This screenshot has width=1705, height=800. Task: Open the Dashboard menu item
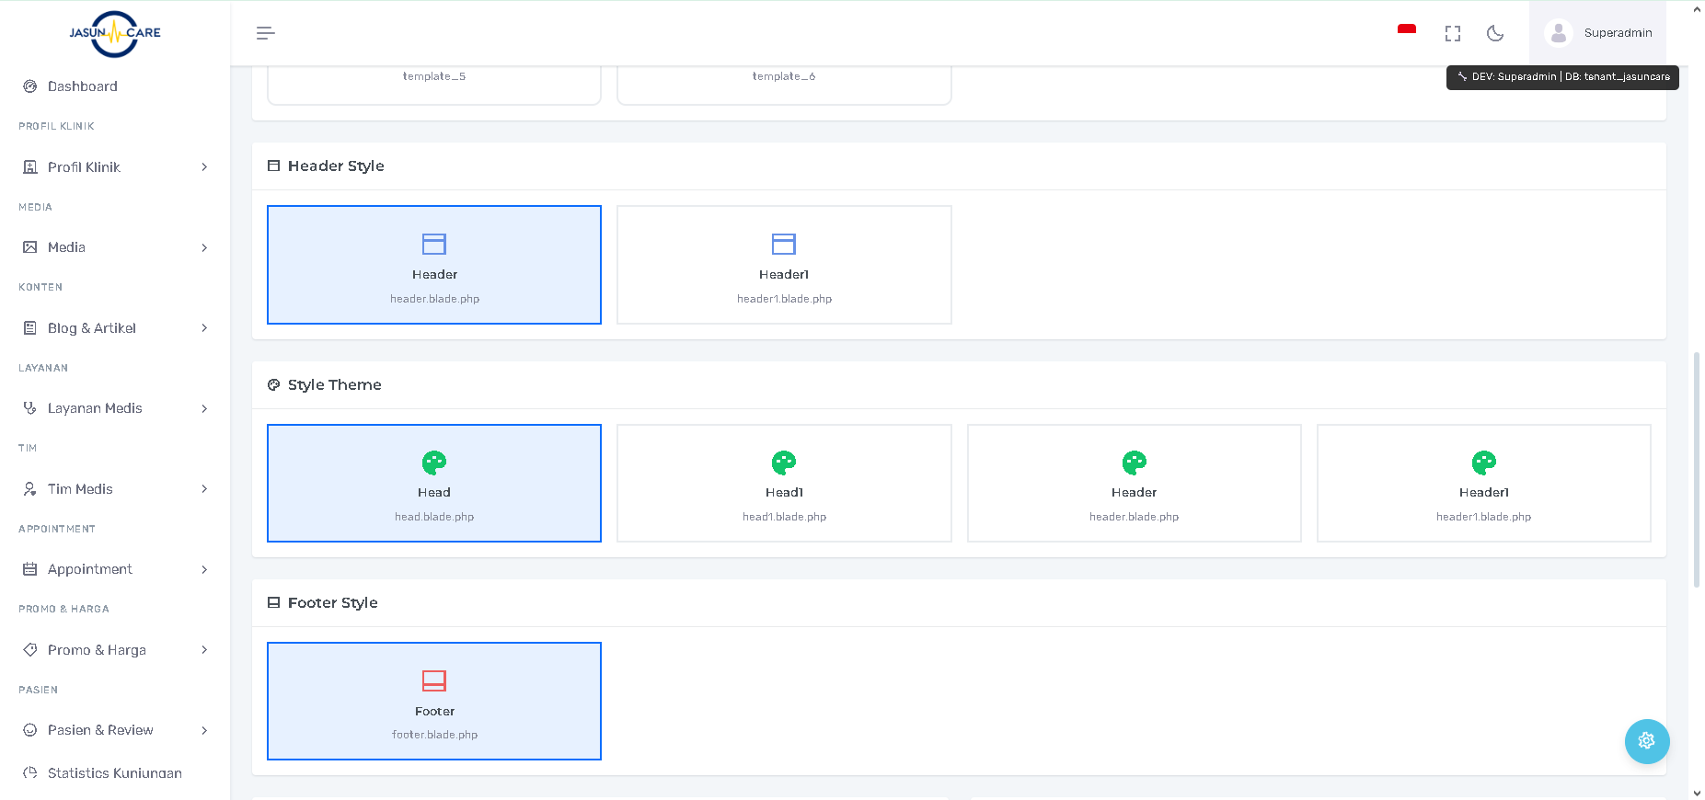click(x=83, y=86)
